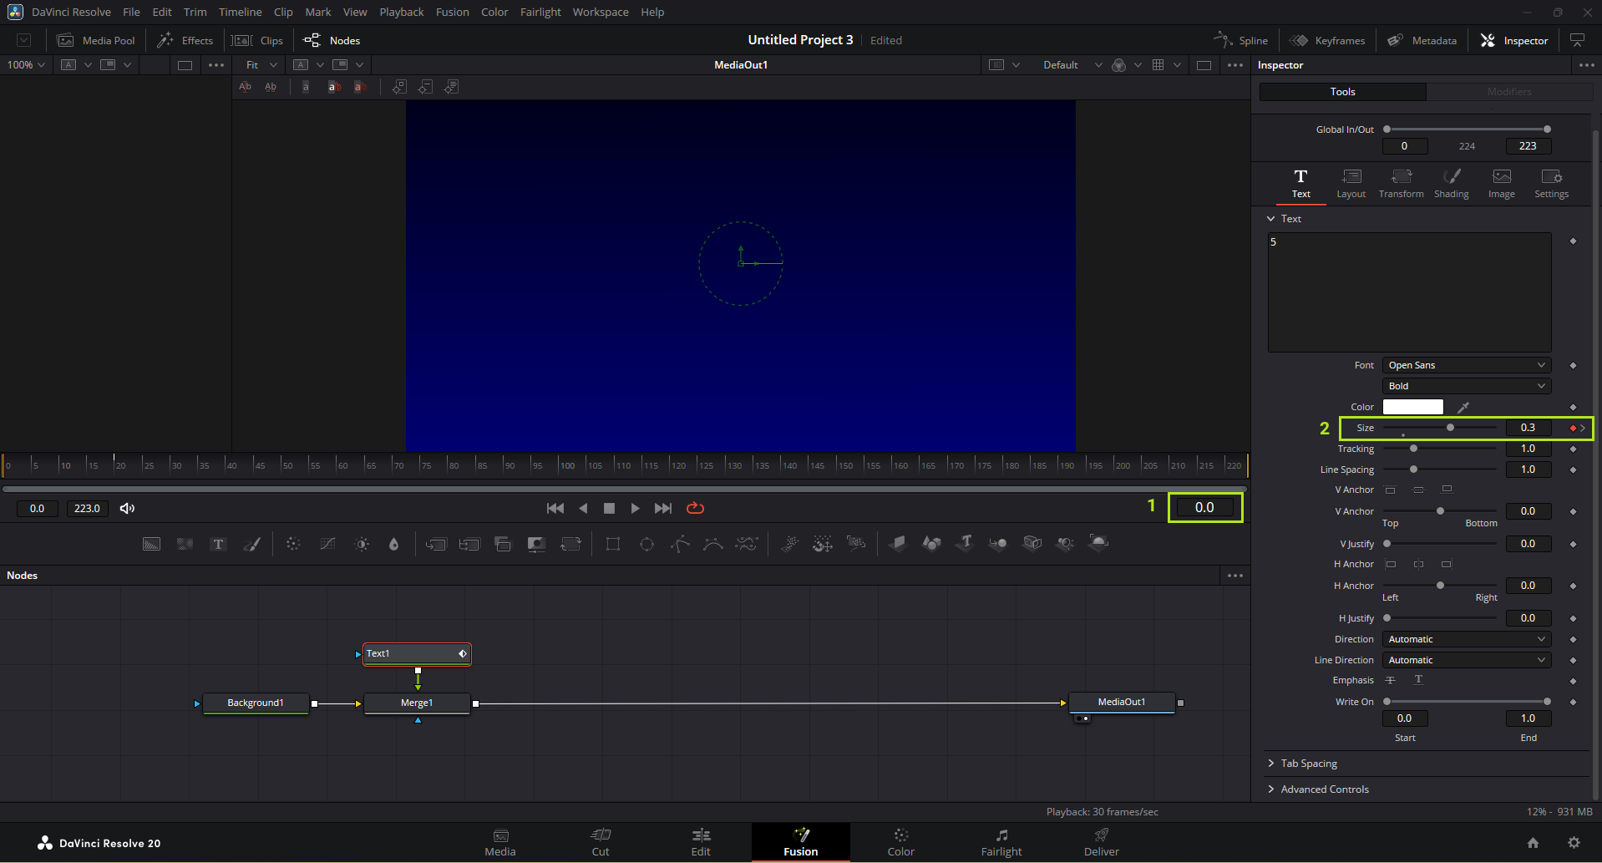
Task: Click the white text Color swatch
Action: [x=1412, y=407]
